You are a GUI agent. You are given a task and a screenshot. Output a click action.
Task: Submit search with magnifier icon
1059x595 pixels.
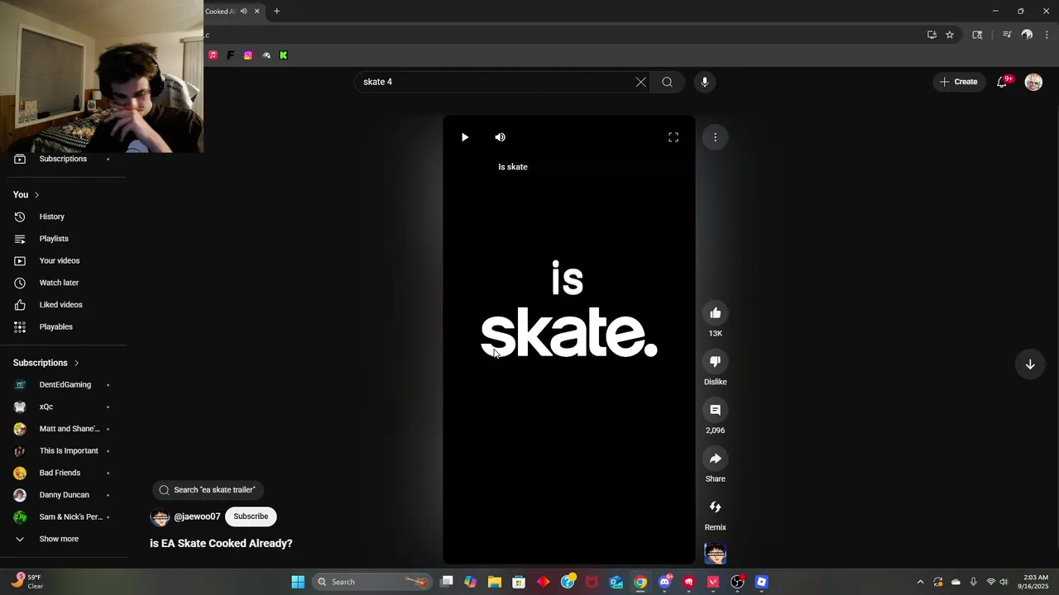pos(667,82)
